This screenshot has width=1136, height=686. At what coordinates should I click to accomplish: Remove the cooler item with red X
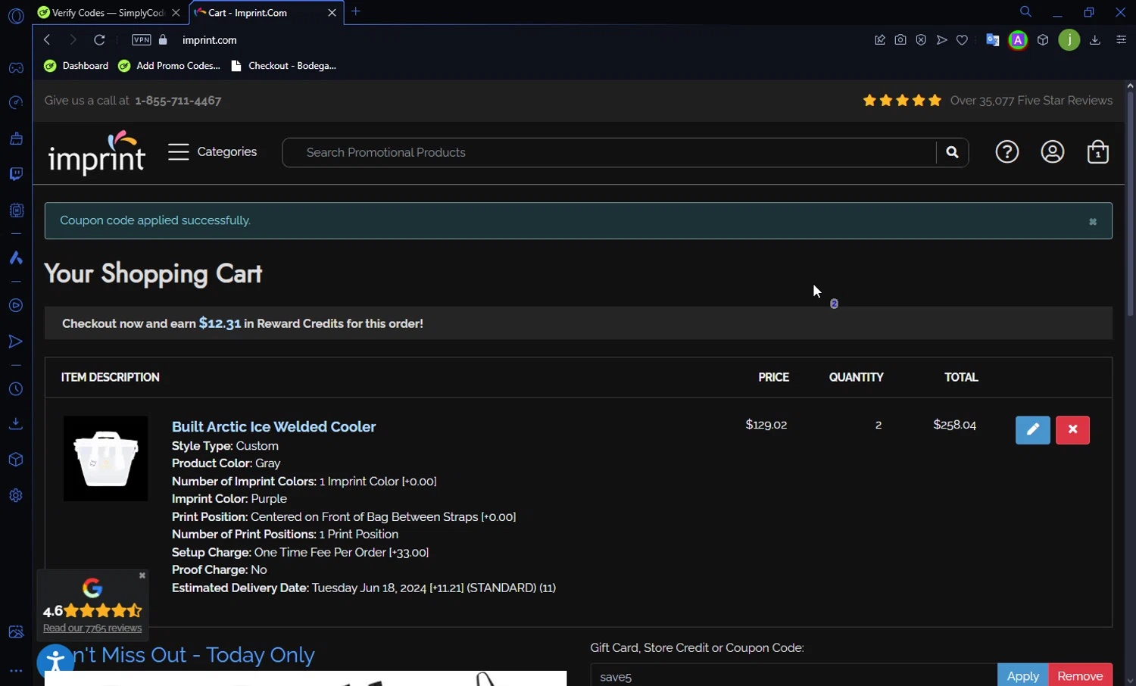(x=1072, y=430)
